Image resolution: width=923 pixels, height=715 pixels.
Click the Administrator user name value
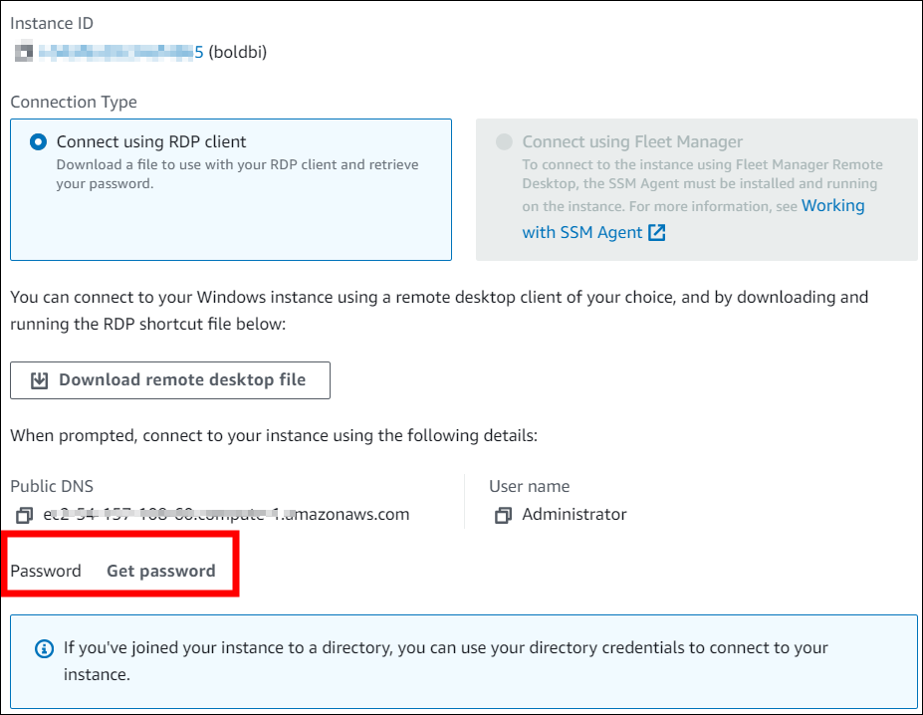[x=575, y=515]
